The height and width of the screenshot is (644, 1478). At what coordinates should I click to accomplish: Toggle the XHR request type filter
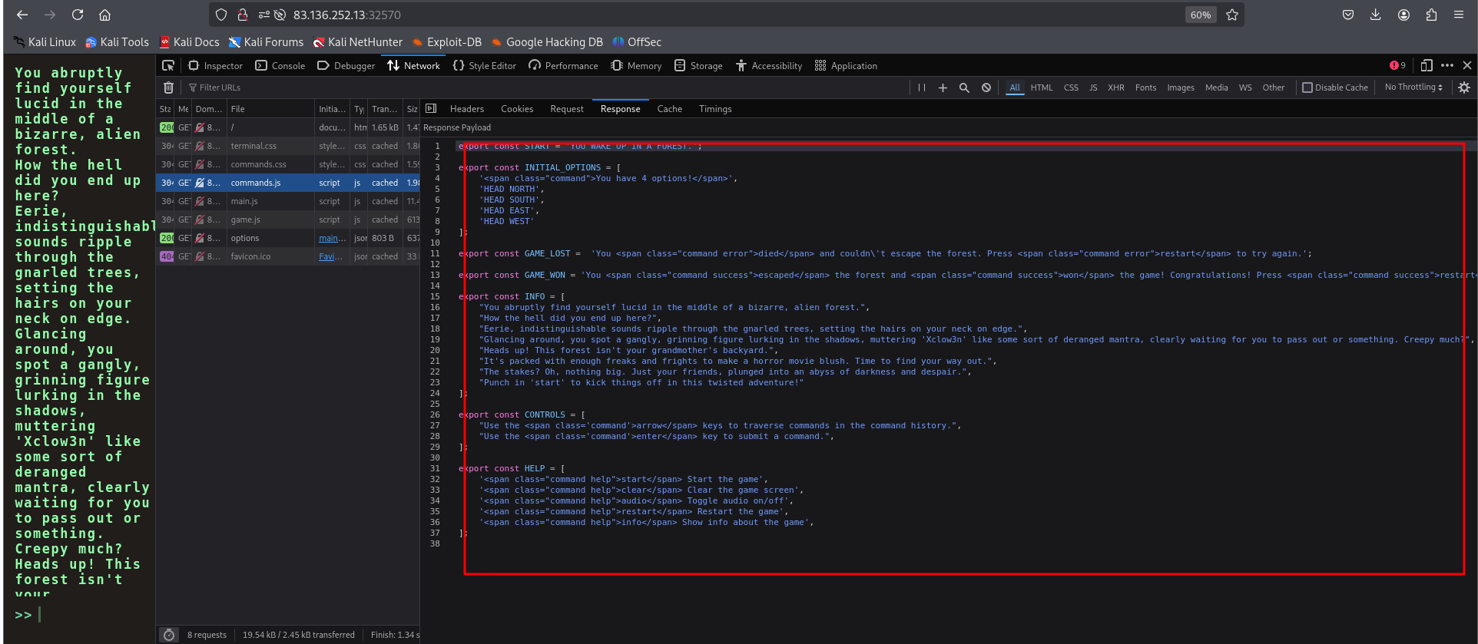point(1115,88)
